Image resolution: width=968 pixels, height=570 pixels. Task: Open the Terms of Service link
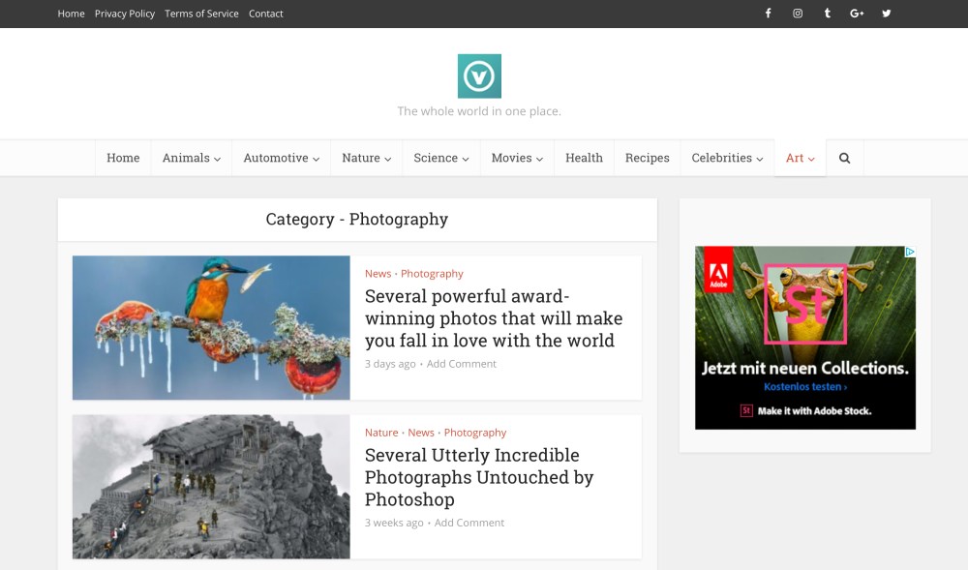[201, 14]
